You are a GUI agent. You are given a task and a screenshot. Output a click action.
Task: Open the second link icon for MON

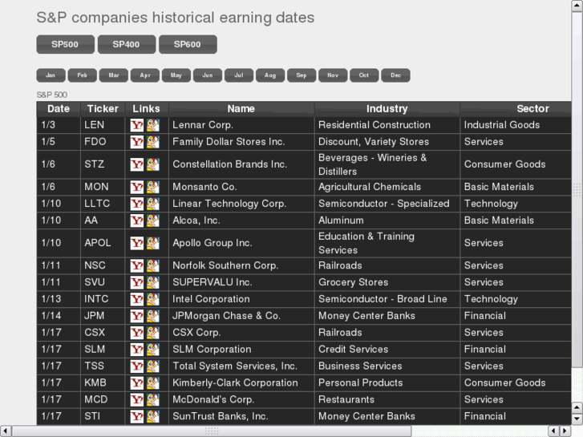(153, 187)
